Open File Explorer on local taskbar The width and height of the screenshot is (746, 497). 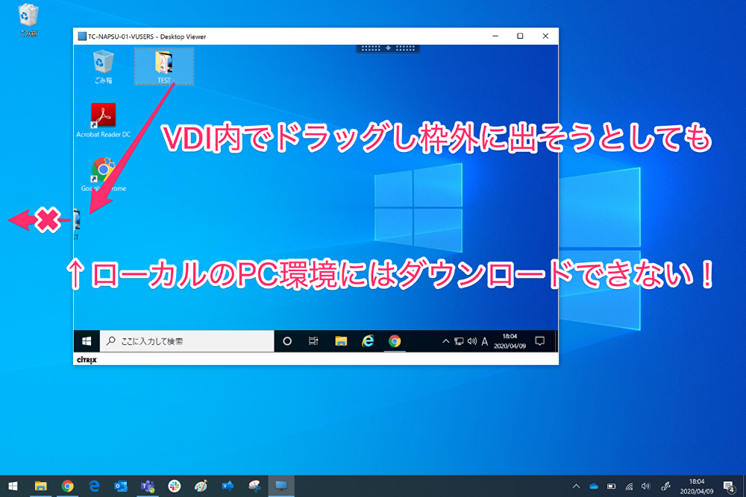[x=40, y=486]
